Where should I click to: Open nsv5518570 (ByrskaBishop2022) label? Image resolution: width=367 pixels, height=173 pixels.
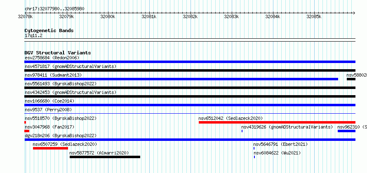[x=61, y=118]
